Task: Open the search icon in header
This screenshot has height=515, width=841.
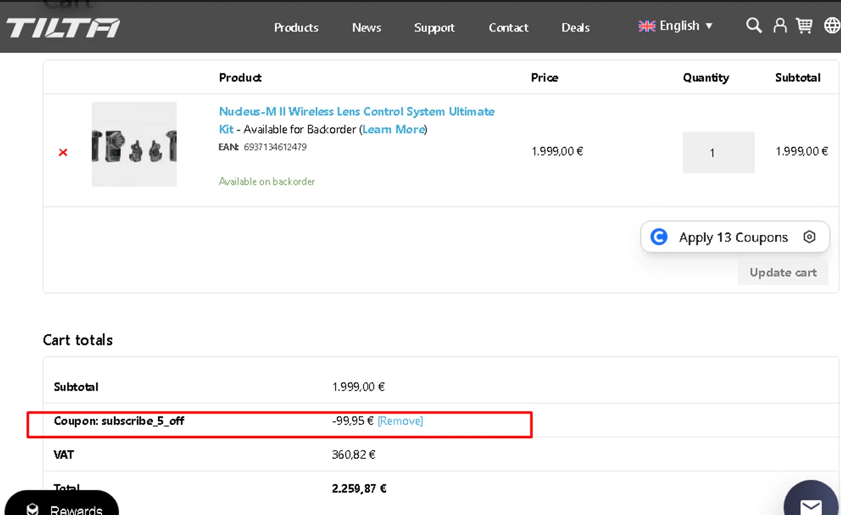Action: click(x=754, y=25)
